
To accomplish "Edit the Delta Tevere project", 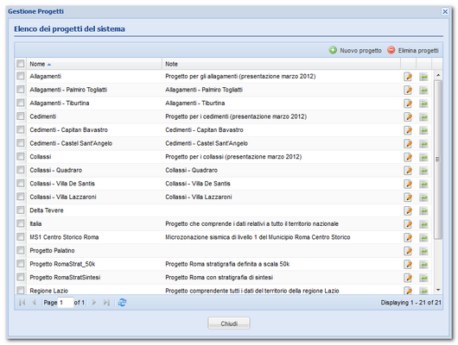I will pos(408,210).
